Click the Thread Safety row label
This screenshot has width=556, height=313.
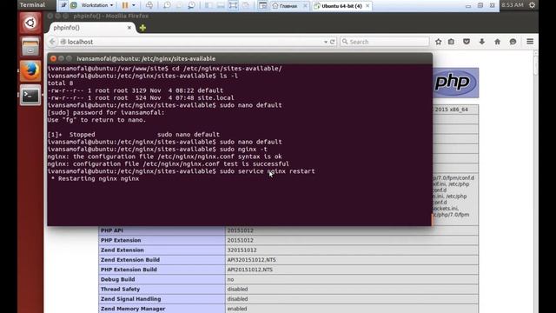120,290
